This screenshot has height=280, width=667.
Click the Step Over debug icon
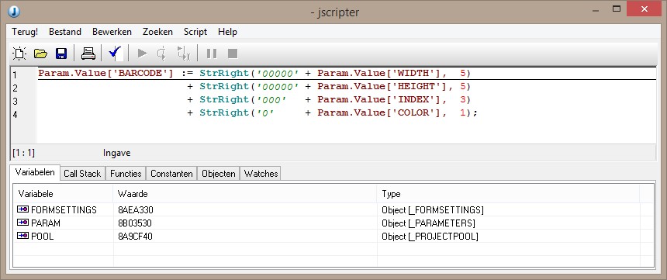click(183, 54)
